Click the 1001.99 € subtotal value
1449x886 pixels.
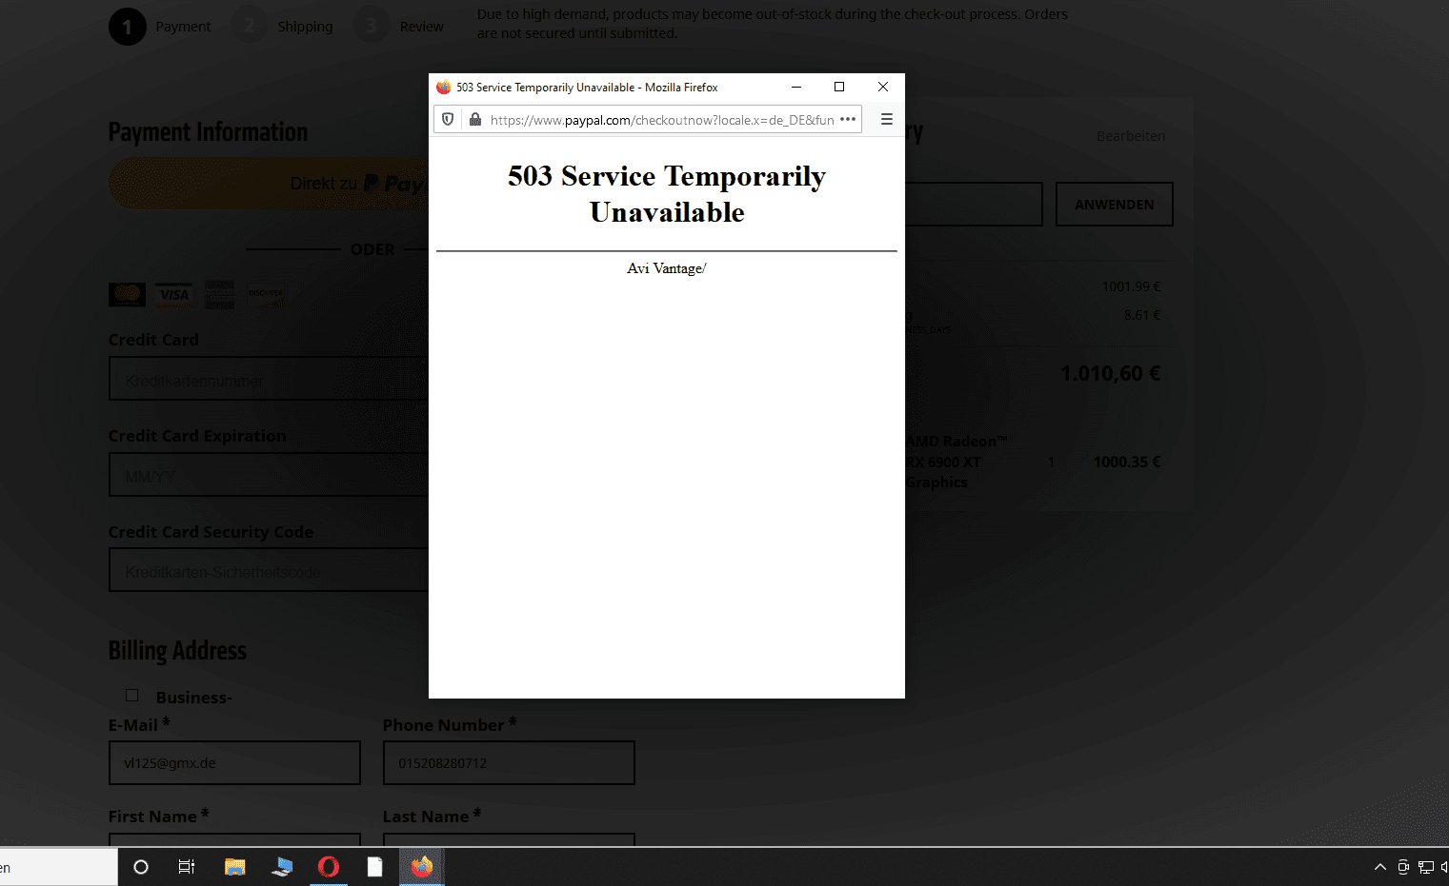1132,286
